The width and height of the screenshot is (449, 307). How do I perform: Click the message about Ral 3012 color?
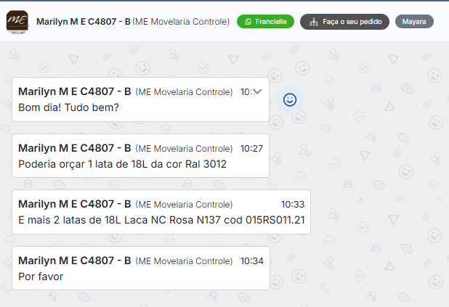[x=122, y=164]
